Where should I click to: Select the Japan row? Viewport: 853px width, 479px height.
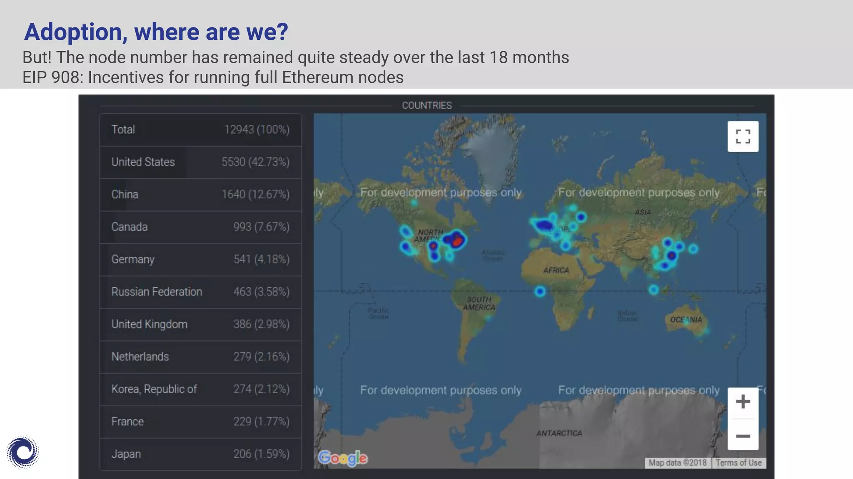click(x=201, y=454)
